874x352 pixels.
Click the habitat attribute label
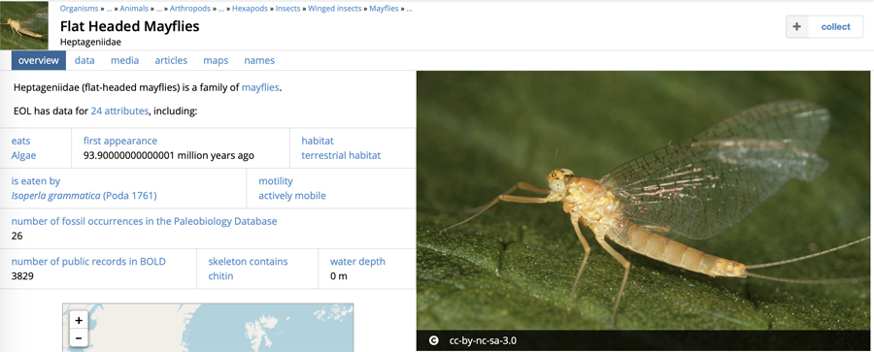[318, 141]
